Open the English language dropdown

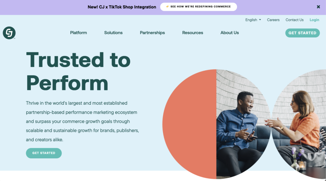253,20
